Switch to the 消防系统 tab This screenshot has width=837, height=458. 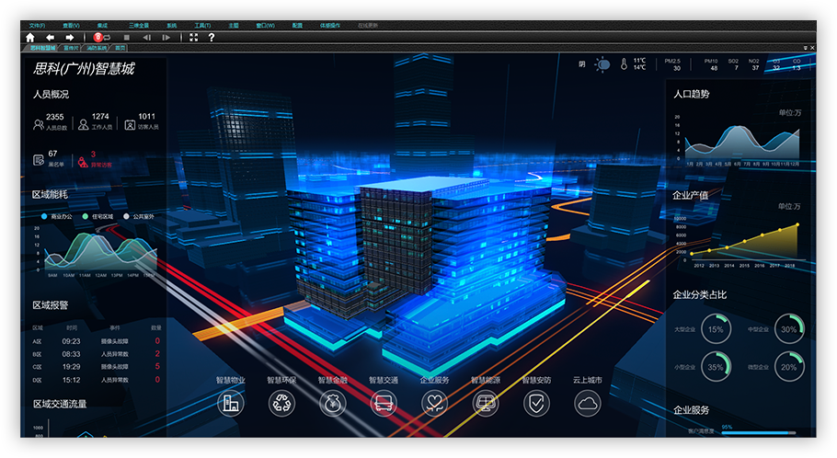click(97, 48)
